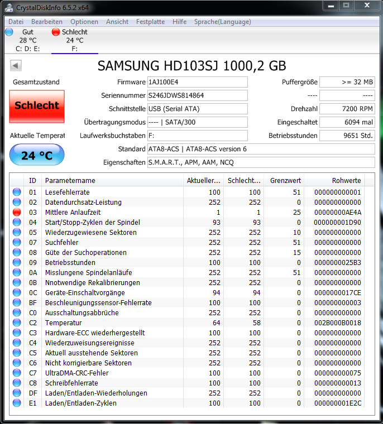Click status orb for Temperatur row C2
383x424 pixels.
(17, 322)
